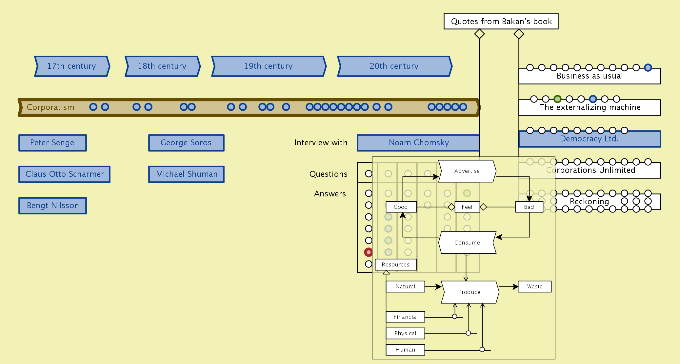
Task: Click the first circle on Corporatism bar
Action: click(93, 107)
